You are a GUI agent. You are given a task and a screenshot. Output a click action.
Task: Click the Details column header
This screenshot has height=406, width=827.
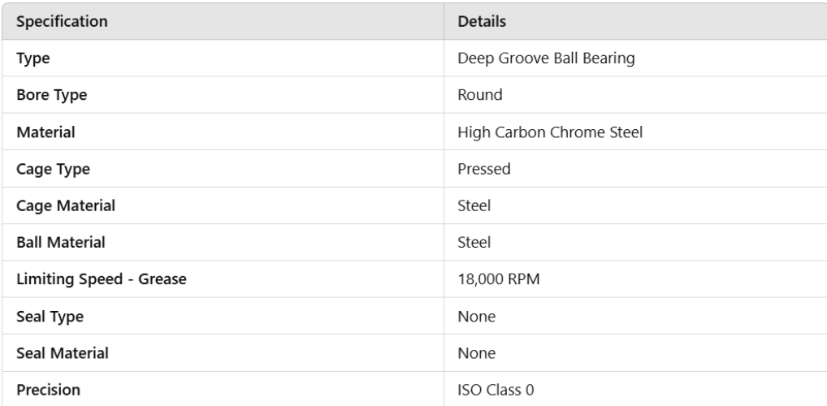click(x=483, y=22)
